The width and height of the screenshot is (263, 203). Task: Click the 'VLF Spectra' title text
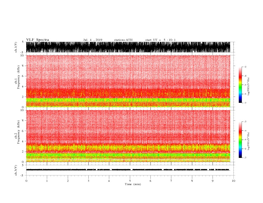38,40
